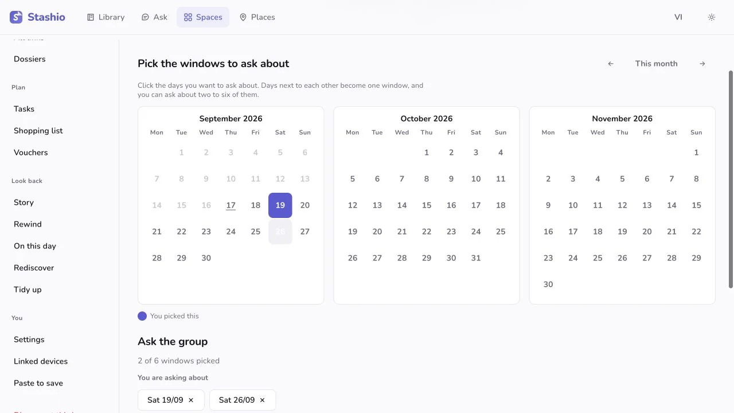Pick November 18 in the calendar
This screenshot has height=413, width=734.
(598, 232)
